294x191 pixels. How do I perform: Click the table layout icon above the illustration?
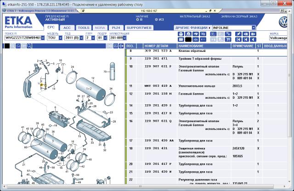click(116, 46)
